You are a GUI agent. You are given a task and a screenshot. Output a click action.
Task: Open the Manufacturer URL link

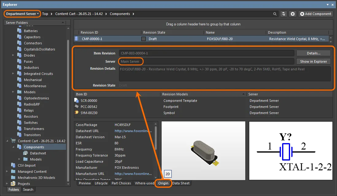133,174
